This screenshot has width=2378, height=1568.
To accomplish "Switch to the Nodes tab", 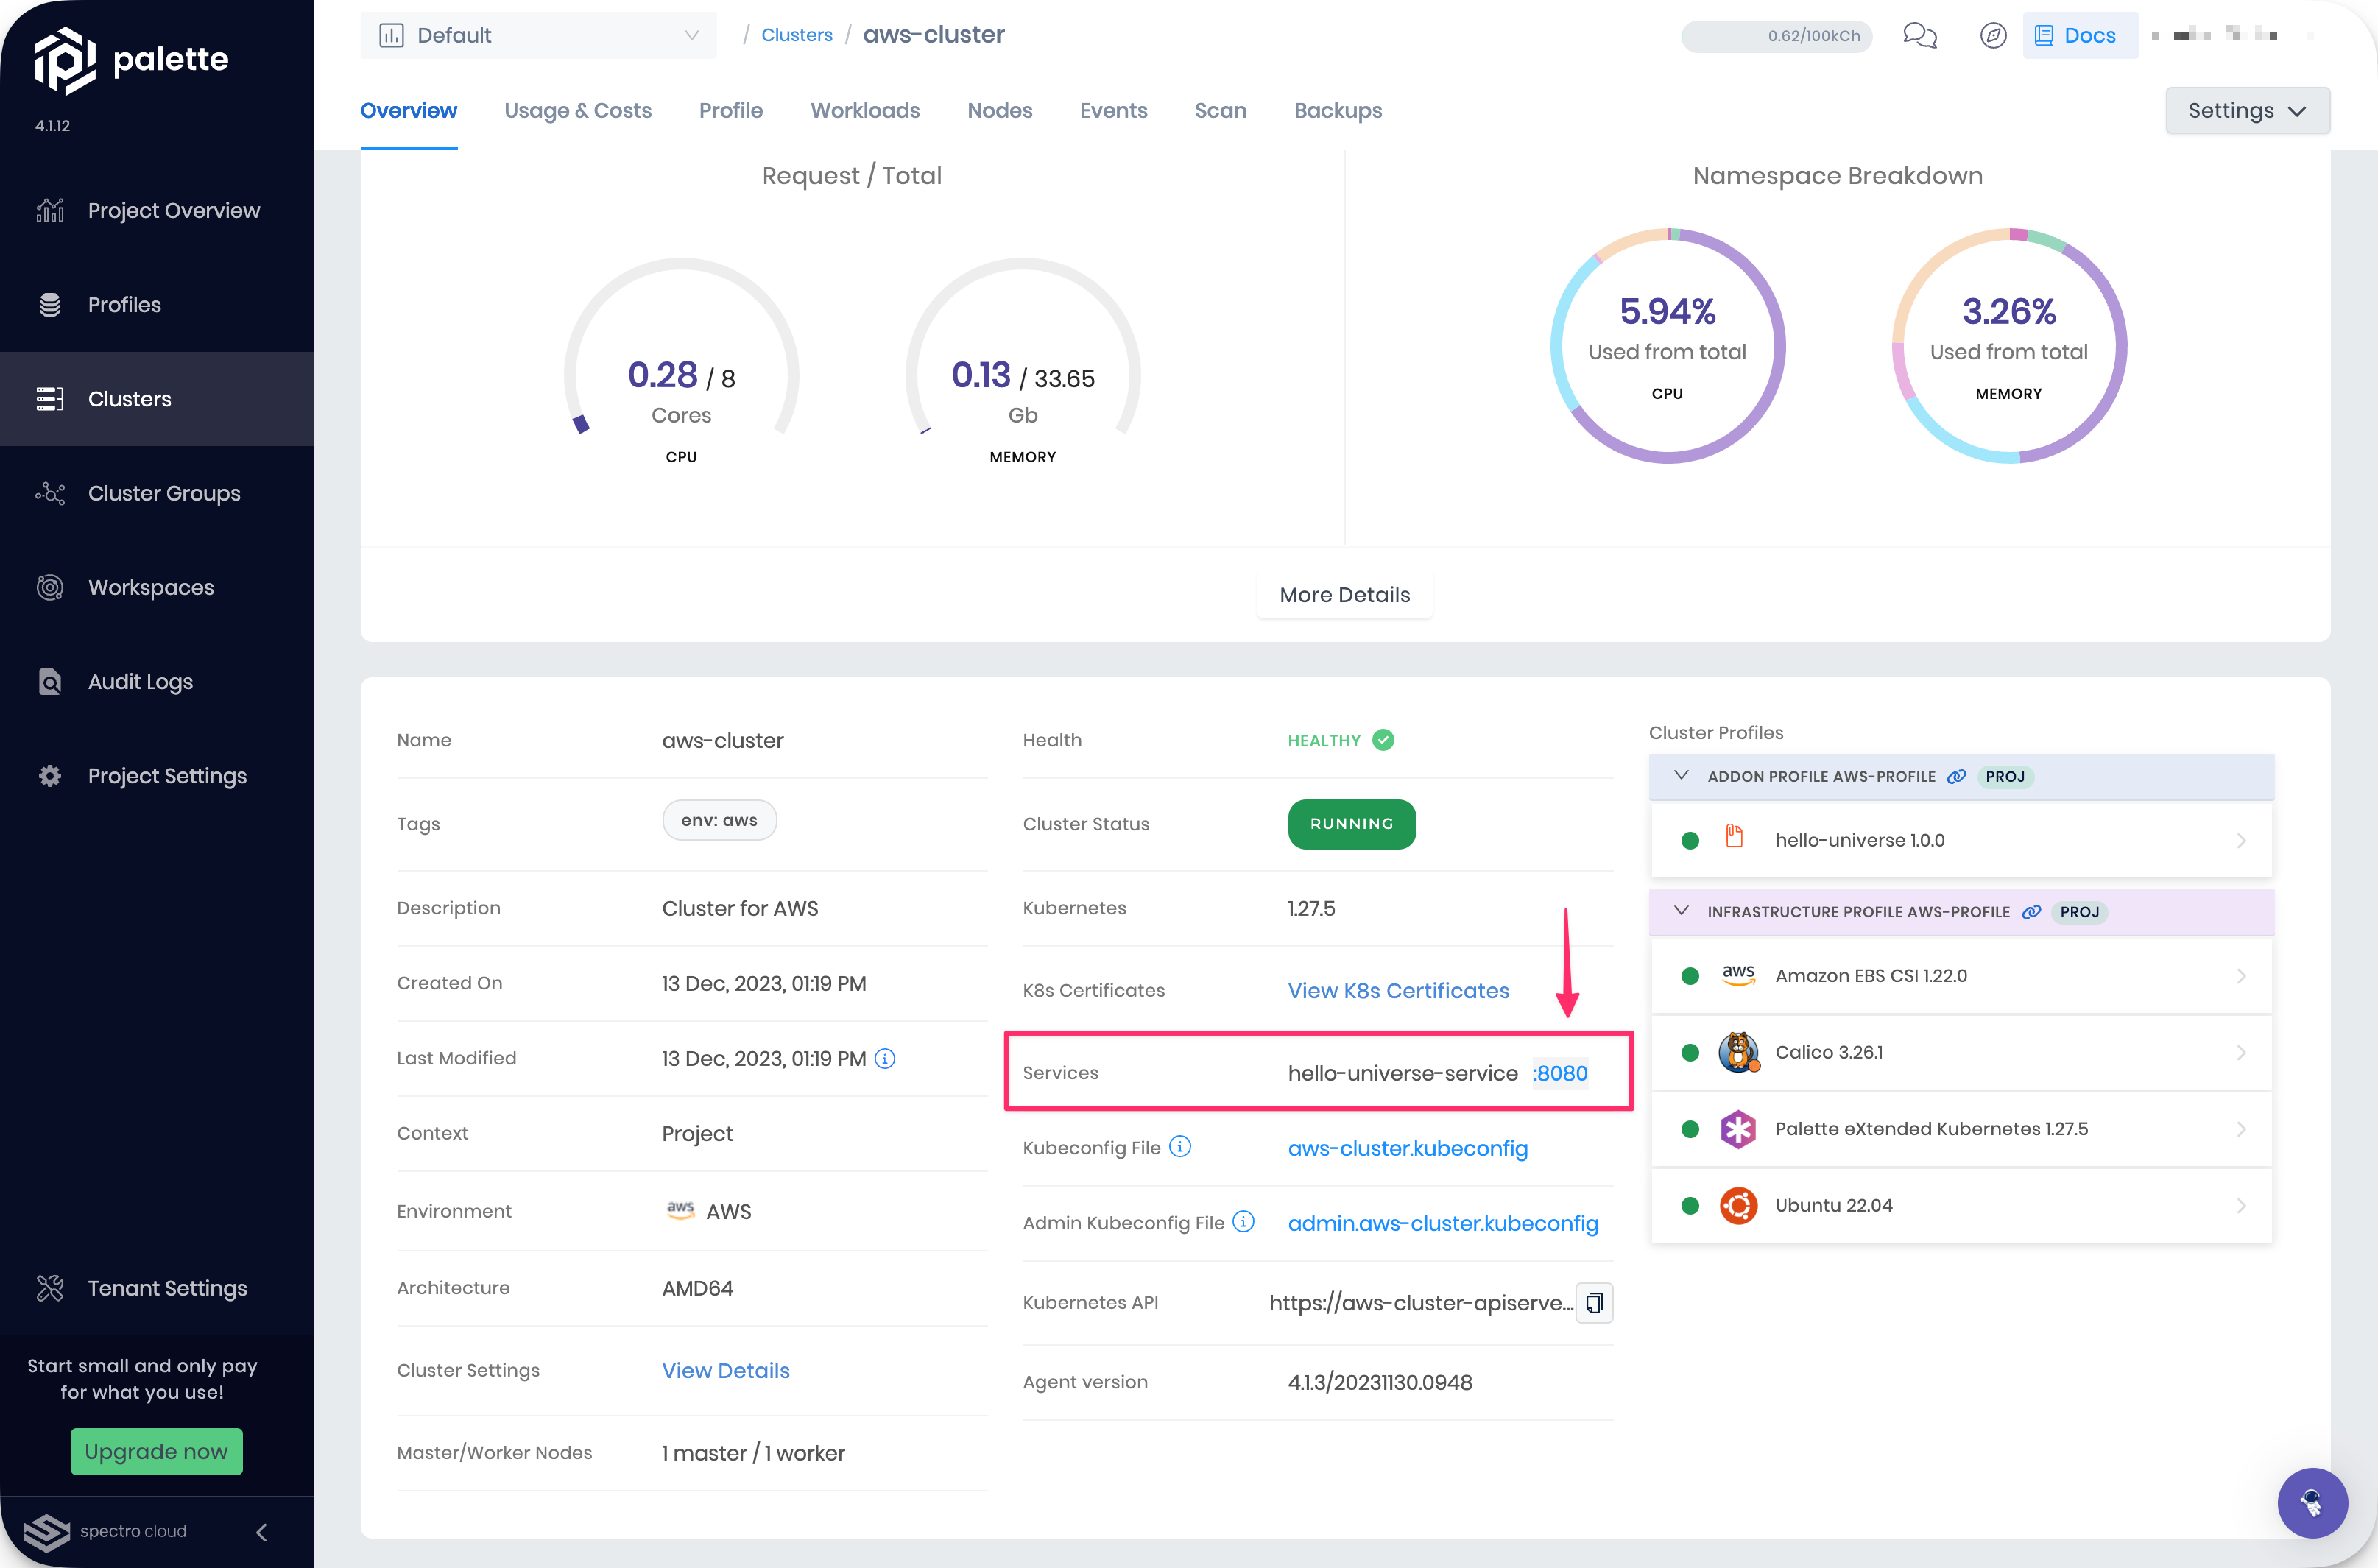I will pyautogui.click(x=1000, y=110).
